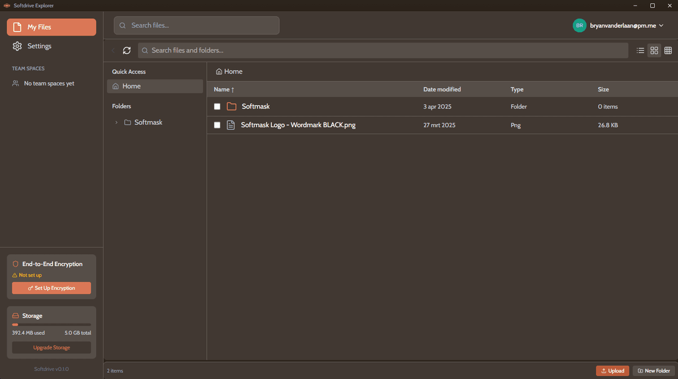
Task: Click magnifier icon in top search box
Action: point(123,25)
